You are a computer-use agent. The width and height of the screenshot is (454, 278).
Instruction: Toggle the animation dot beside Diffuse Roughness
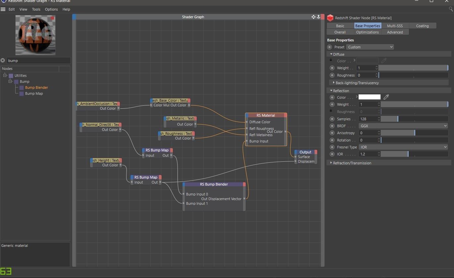(x=332, y=75)
